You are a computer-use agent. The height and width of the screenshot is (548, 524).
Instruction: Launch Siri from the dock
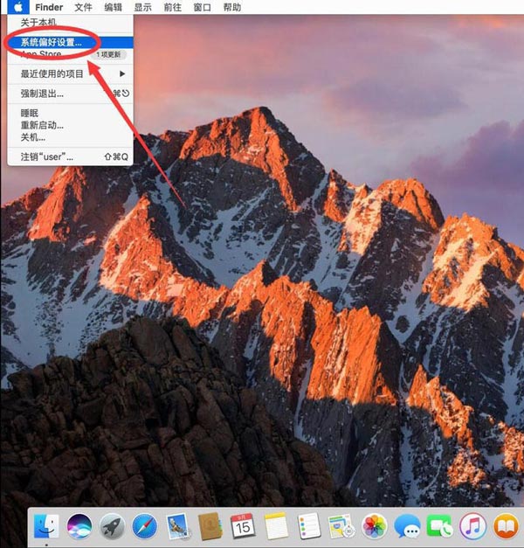pyautogui.click(x=79, y=525)
